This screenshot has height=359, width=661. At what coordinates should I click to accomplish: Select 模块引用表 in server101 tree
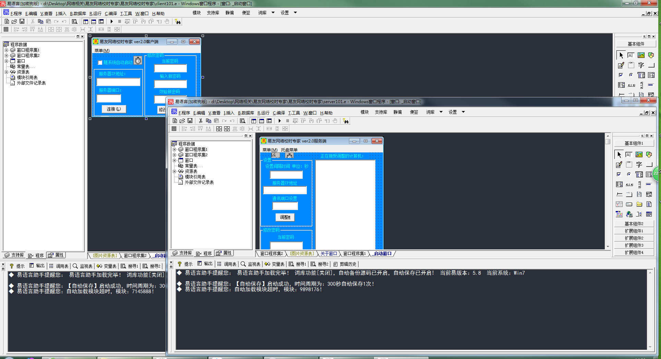tap(195, 177)
